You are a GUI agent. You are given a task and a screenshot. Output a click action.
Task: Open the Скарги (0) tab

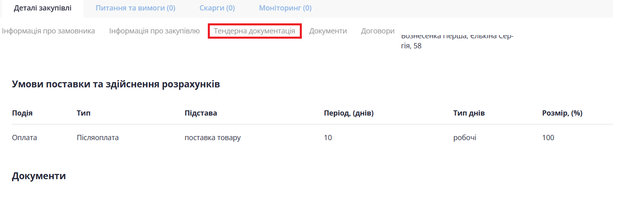click(x=217, y=8)
